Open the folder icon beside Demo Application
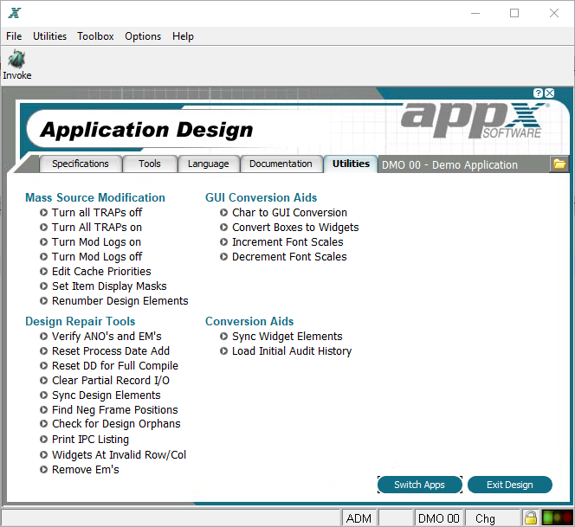Image resolution: width=575 pixels, height=527 pixels. coord(559,164)
